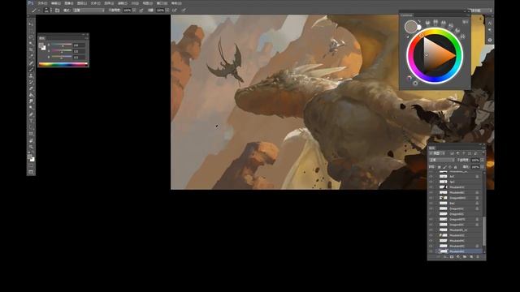The width and height of the screenshot is (520, 292).
Task: Select the Brush tool in the toolbox
Action: 31,69
